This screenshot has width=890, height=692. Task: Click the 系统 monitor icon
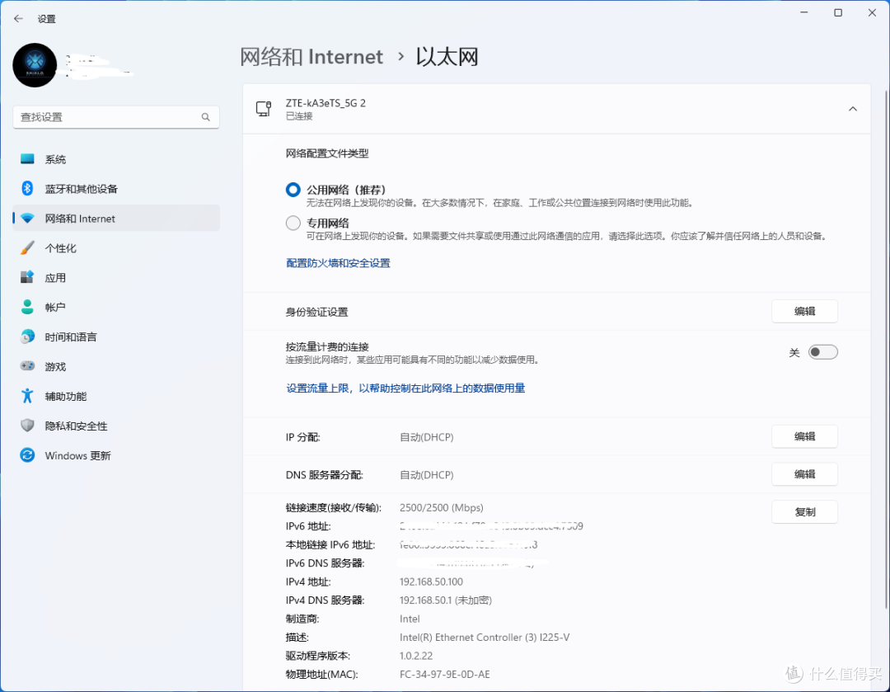coord(27,159)
